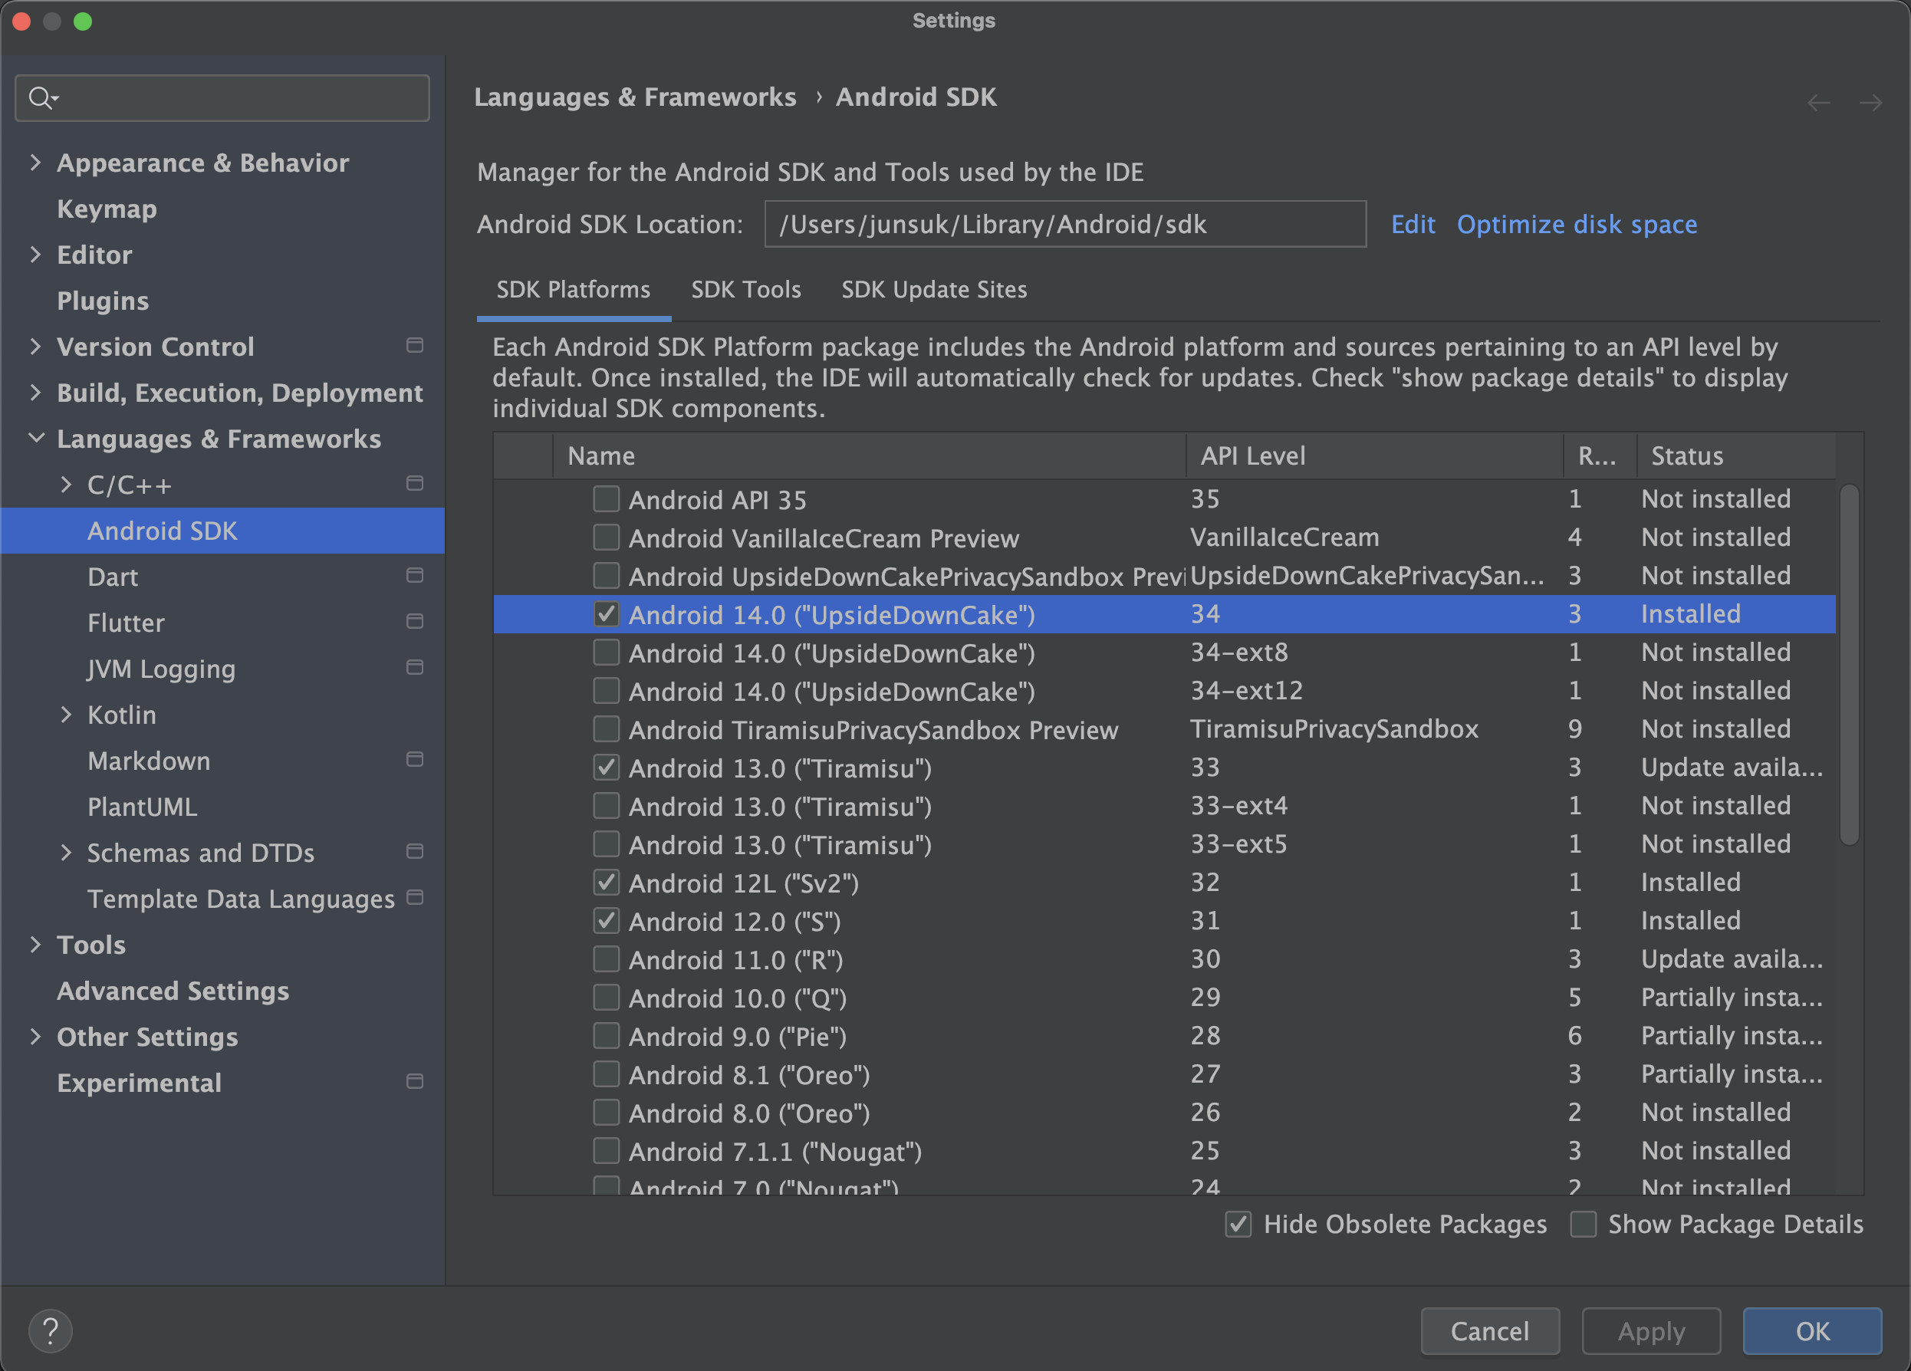The image size is (1911, 1371).
Task: Click project-level icon next to Markdown
Action: [x=415, y=760]
